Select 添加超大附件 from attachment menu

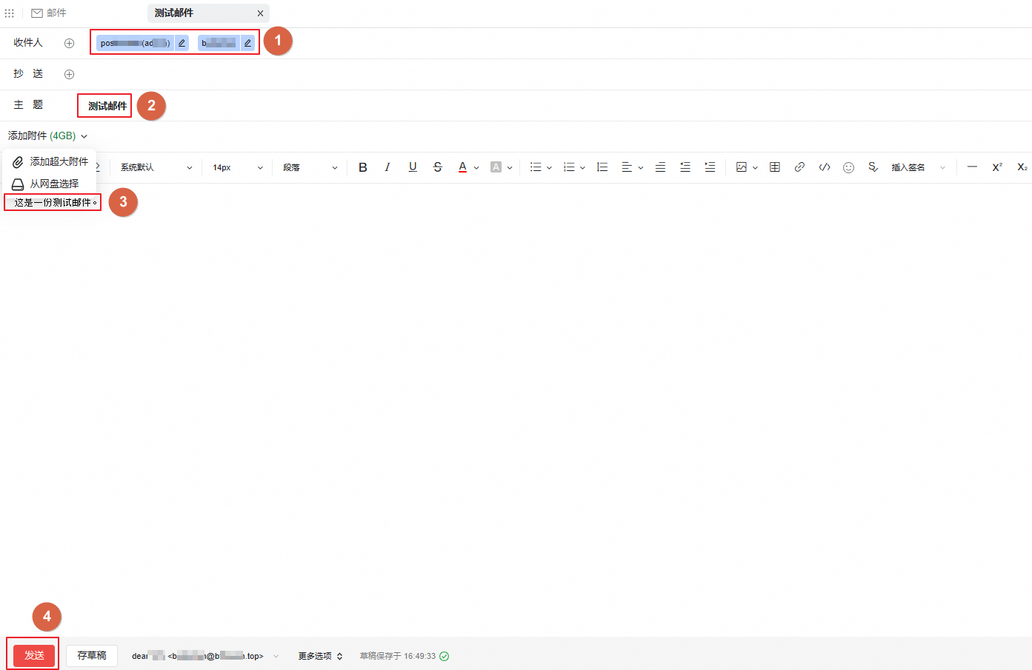pyautogui.click(x=50, y=161)
